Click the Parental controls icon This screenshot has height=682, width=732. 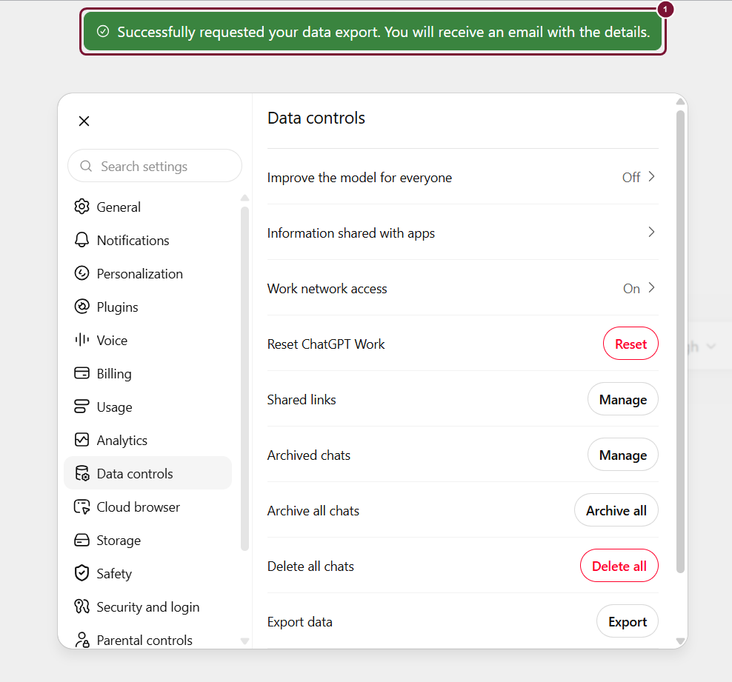click(82, 640)
